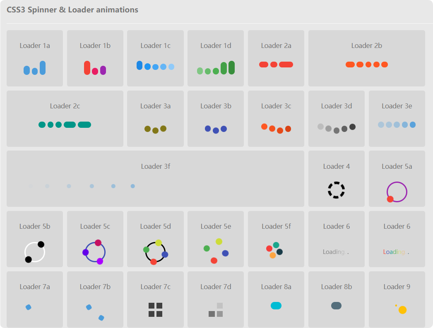
Task: Click the Loader 3d gray gradient dots
Action: coord(337,128)
